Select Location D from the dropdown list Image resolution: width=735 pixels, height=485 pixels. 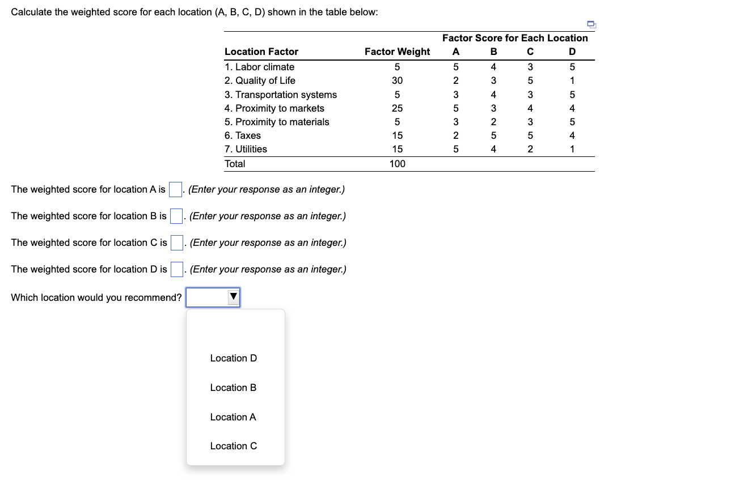pos(233,358)
